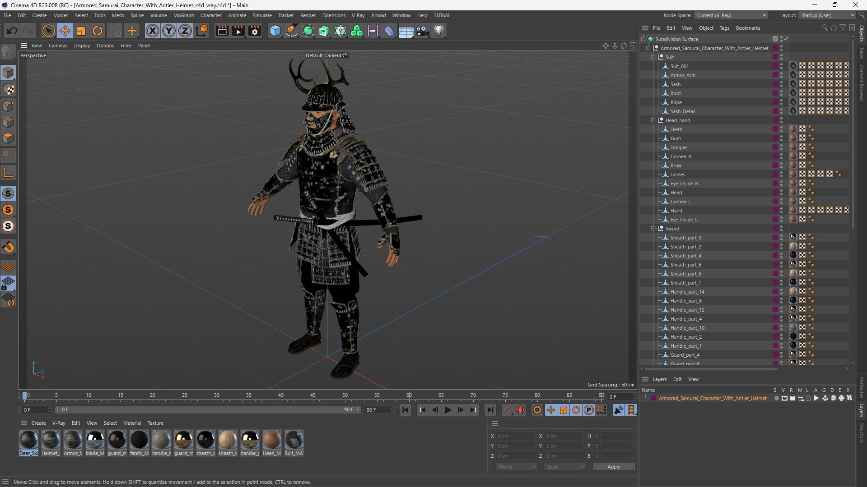Collapse the Sword group
Image resolution: width=867 pixels, height=487 pixels.
[x=653, y=229]
